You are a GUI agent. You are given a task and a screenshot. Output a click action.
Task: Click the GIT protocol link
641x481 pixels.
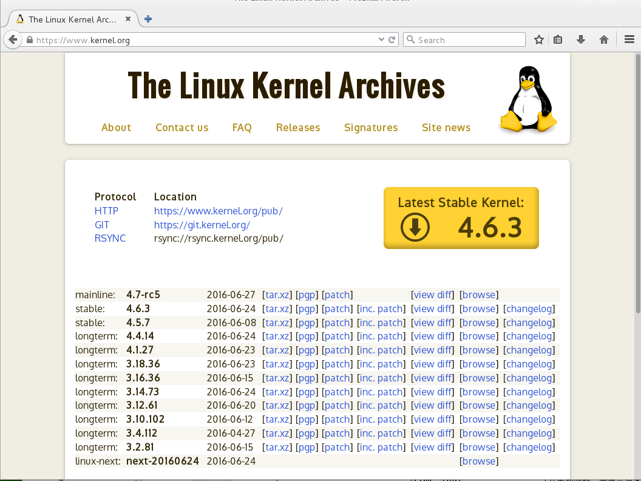(x=102, y=225)
